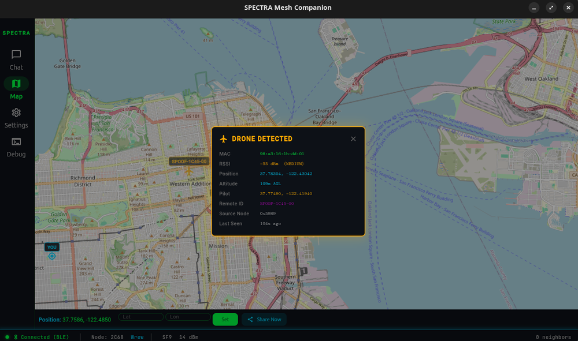Open the Debug terminal view
Screen dimensions: 578x341
(16, 147)
